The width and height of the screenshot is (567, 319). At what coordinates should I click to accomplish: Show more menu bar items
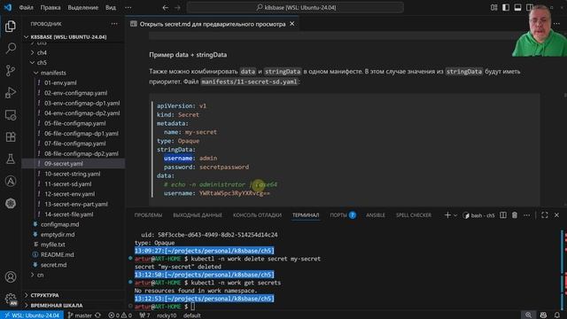(128, 7)
